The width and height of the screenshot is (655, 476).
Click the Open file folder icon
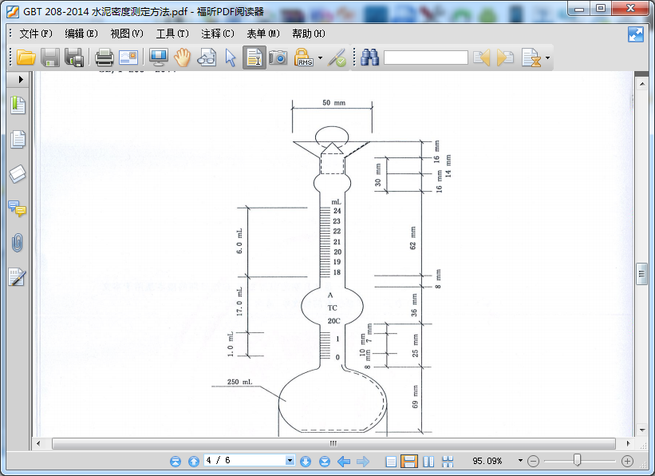click(26, 58)
